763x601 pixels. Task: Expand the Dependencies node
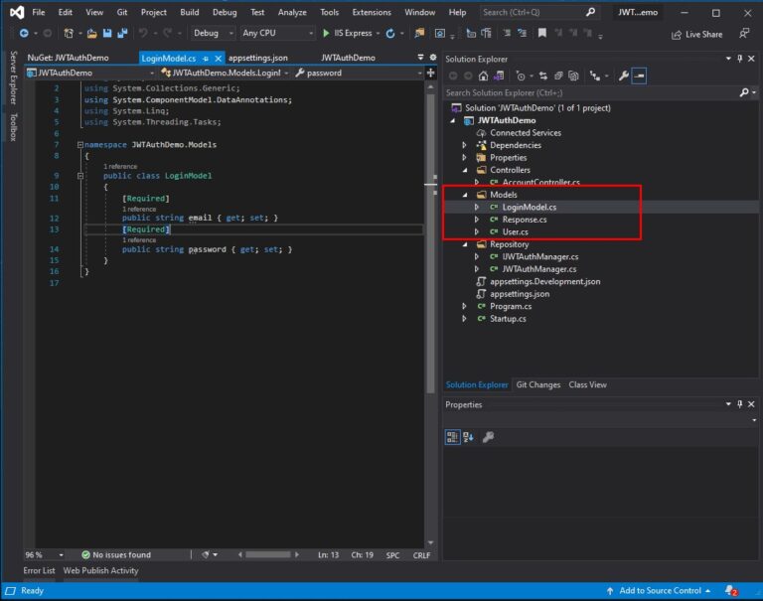tap(465, 145)
